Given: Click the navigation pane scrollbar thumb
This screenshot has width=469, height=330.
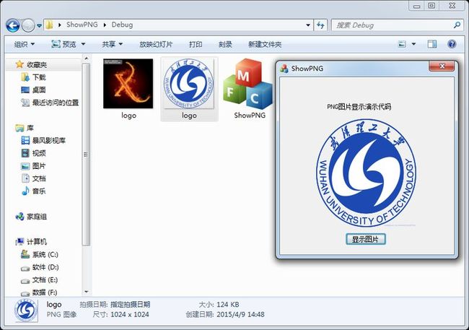Looking at the screenshot, I should [x=86, y=155].
